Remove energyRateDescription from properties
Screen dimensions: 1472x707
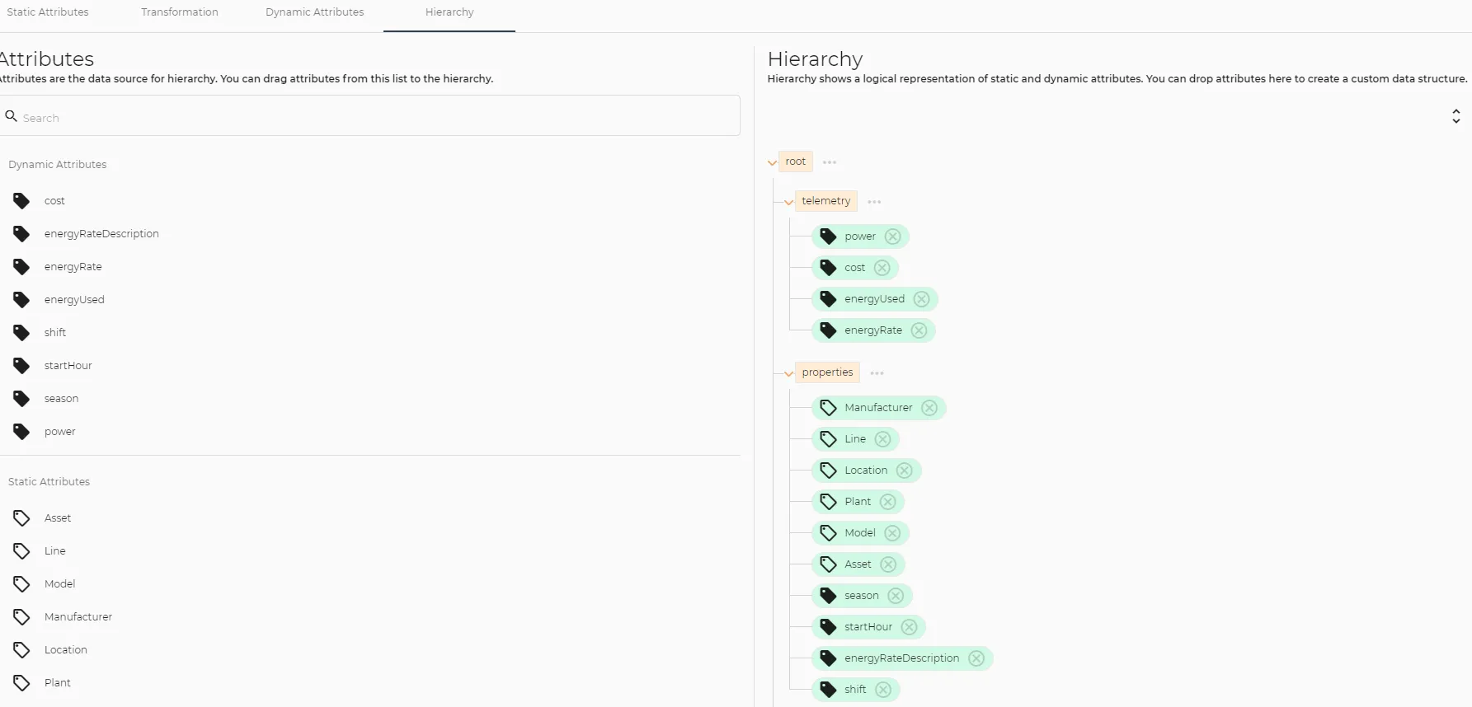pos(976,658)
